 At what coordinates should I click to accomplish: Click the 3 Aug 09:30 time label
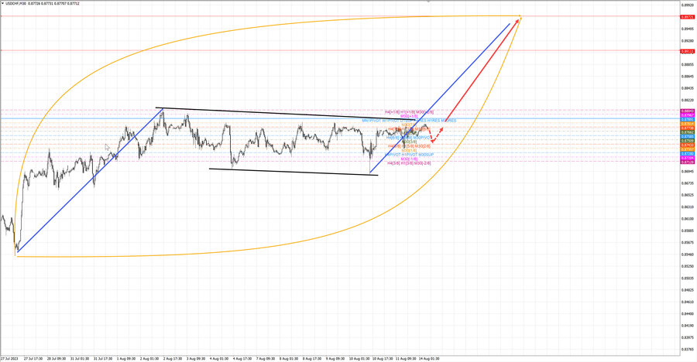[x=196, y=358]
